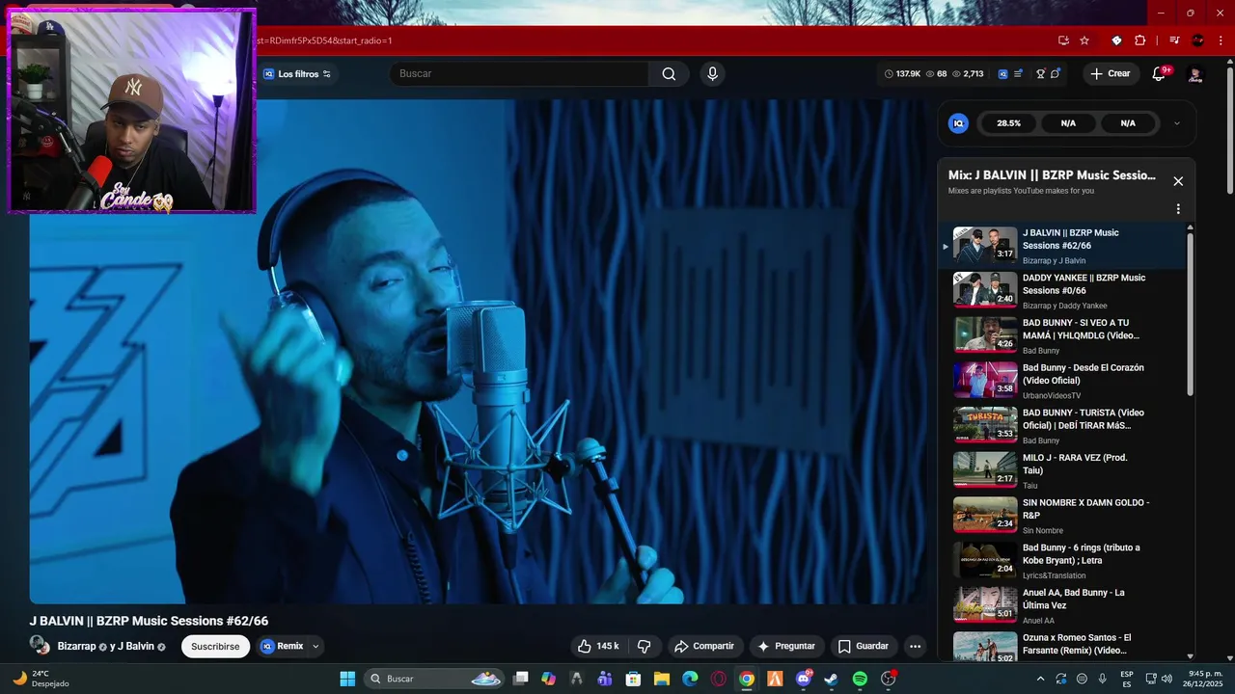This screenshot has height=694, width=1235.
Task: Click the vidIQ list icon with blue dot
Action: tap(1018, 74)
